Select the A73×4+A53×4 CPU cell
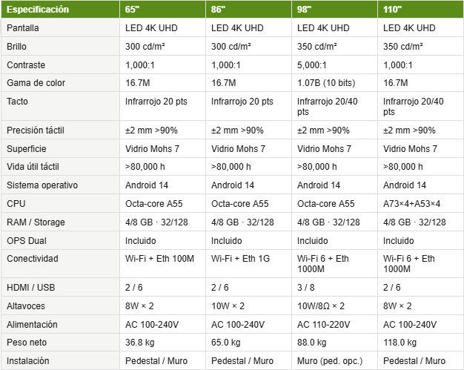This screenshot has width=464, height=370. click(421, 204)
